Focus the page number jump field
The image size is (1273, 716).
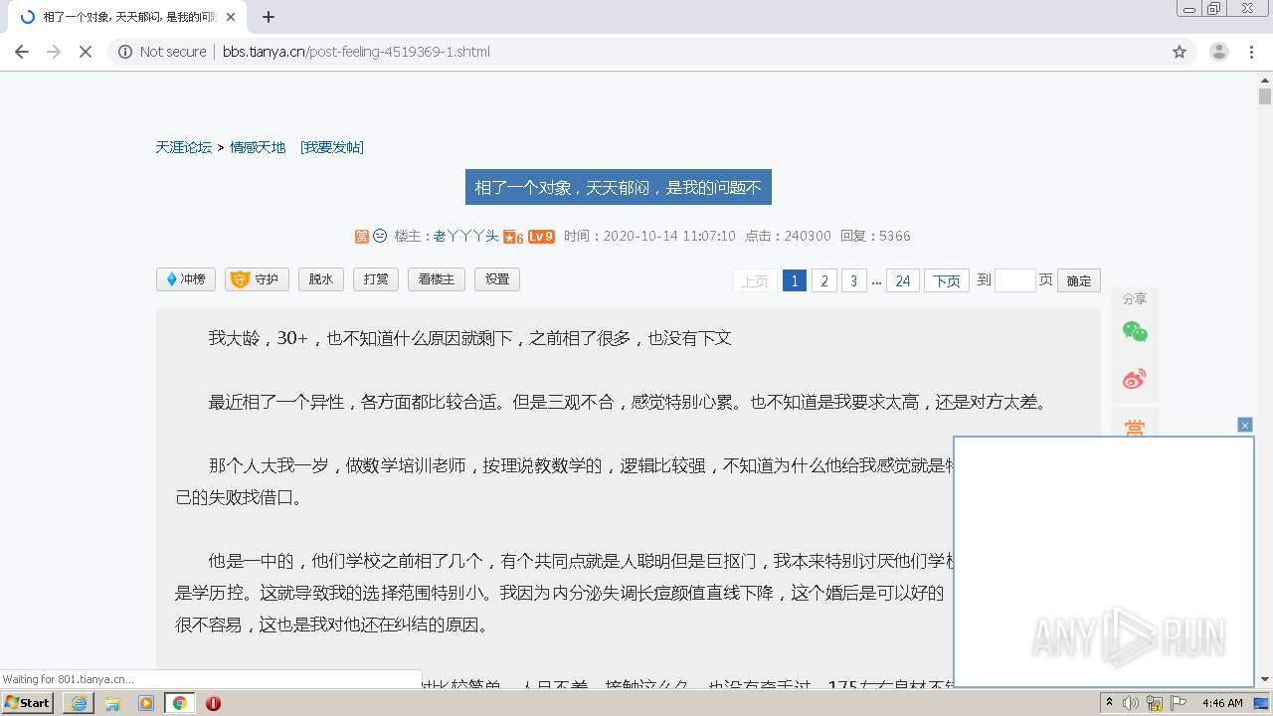[x=1014, y=280]
